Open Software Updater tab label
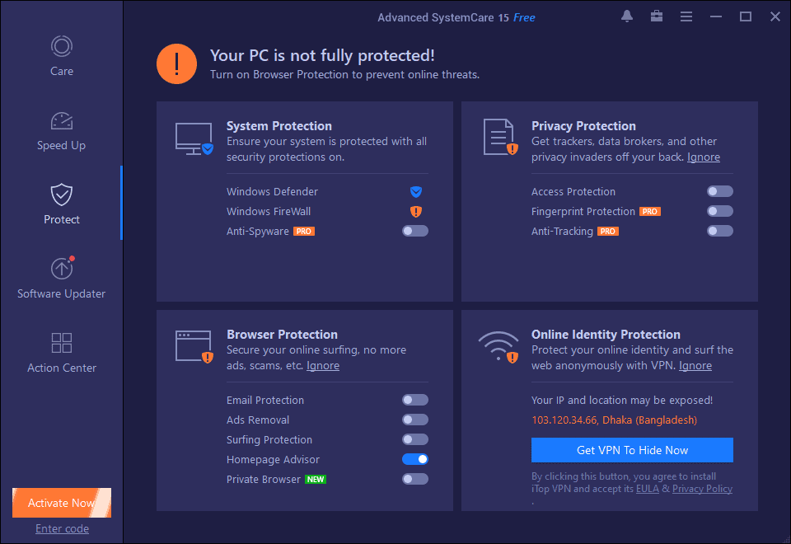 click(62, 293)
